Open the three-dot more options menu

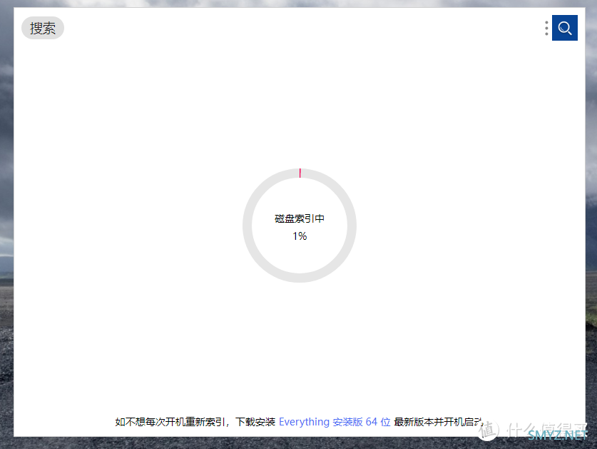[x=546, y=28]
